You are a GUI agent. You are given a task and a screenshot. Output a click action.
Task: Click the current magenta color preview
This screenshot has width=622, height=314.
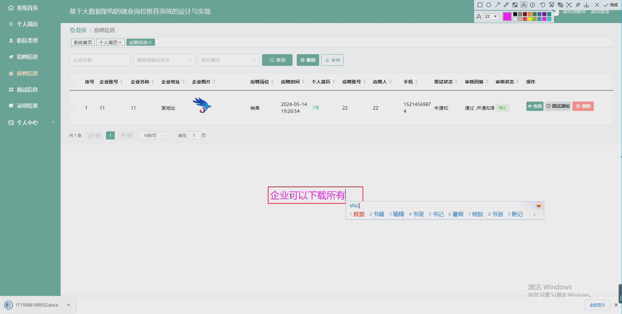pos(507,17)
